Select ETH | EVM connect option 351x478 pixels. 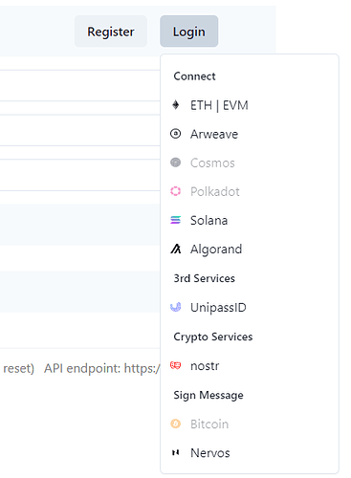pyautogui.click(x=250, y=105)
